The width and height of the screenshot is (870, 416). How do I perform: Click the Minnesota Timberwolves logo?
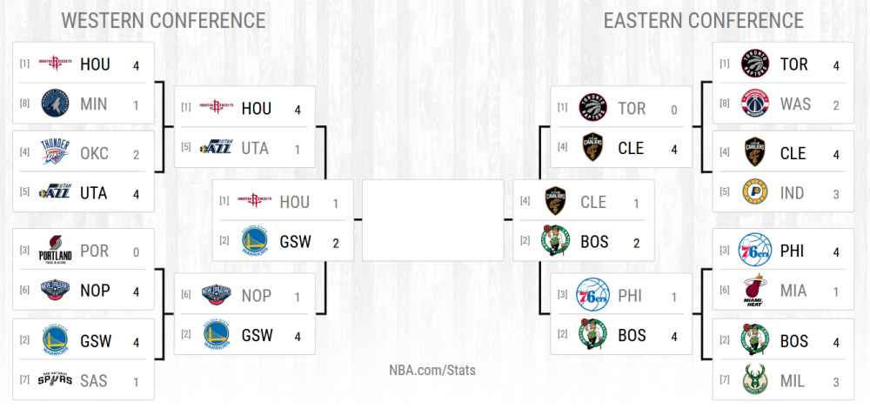55,104
